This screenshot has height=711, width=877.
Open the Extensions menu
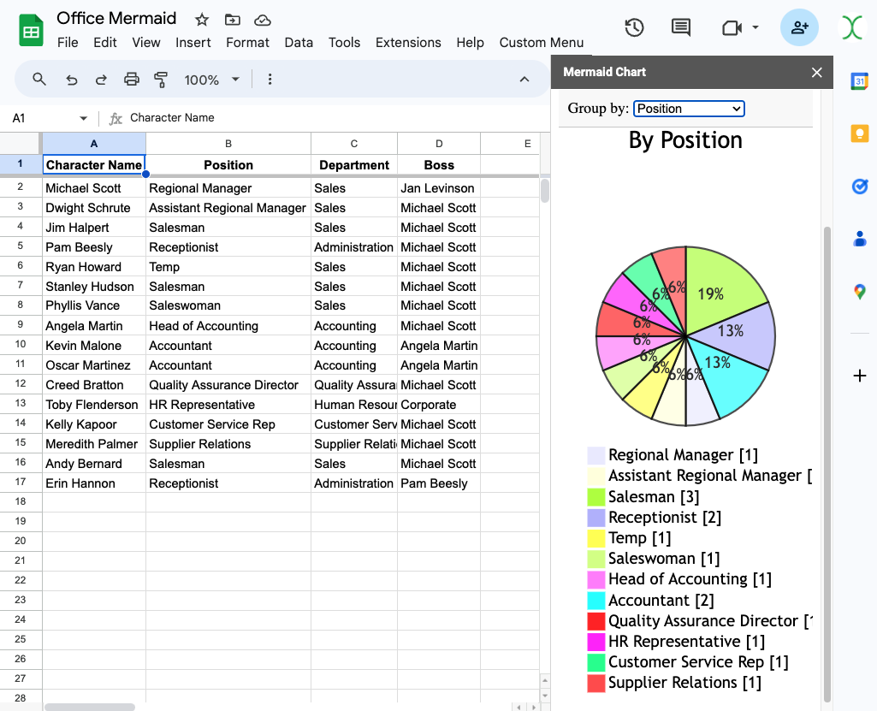tap(408, 43)
